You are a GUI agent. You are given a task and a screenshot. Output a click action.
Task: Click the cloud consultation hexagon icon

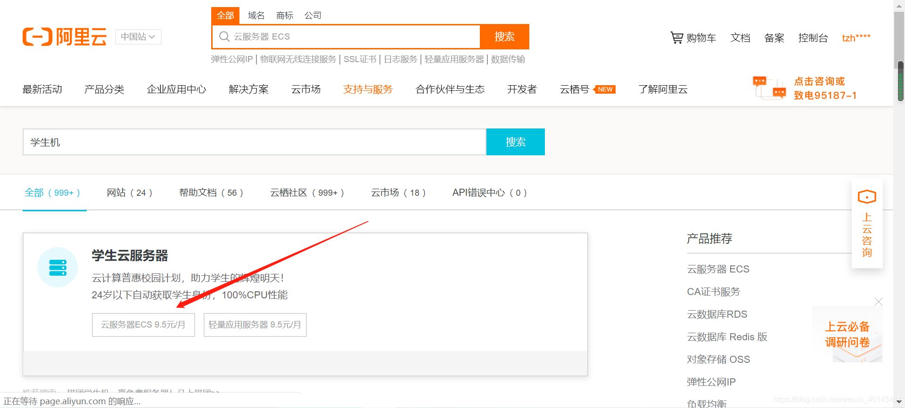[x=867, y=197]
